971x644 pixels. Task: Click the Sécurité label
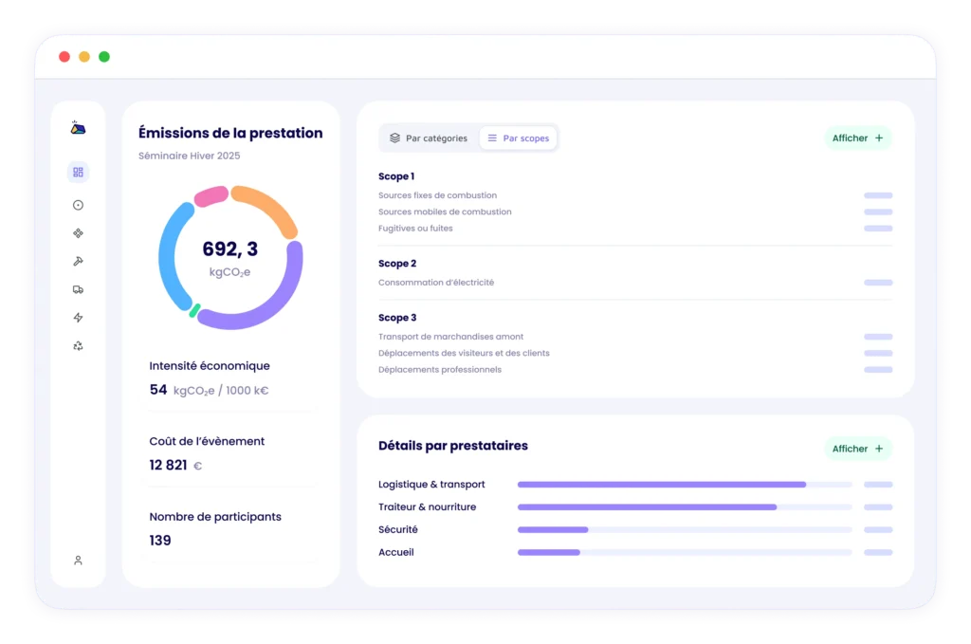click(x=398, y=529)
